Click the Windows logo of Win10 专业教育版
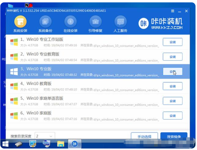 [14, 57]
